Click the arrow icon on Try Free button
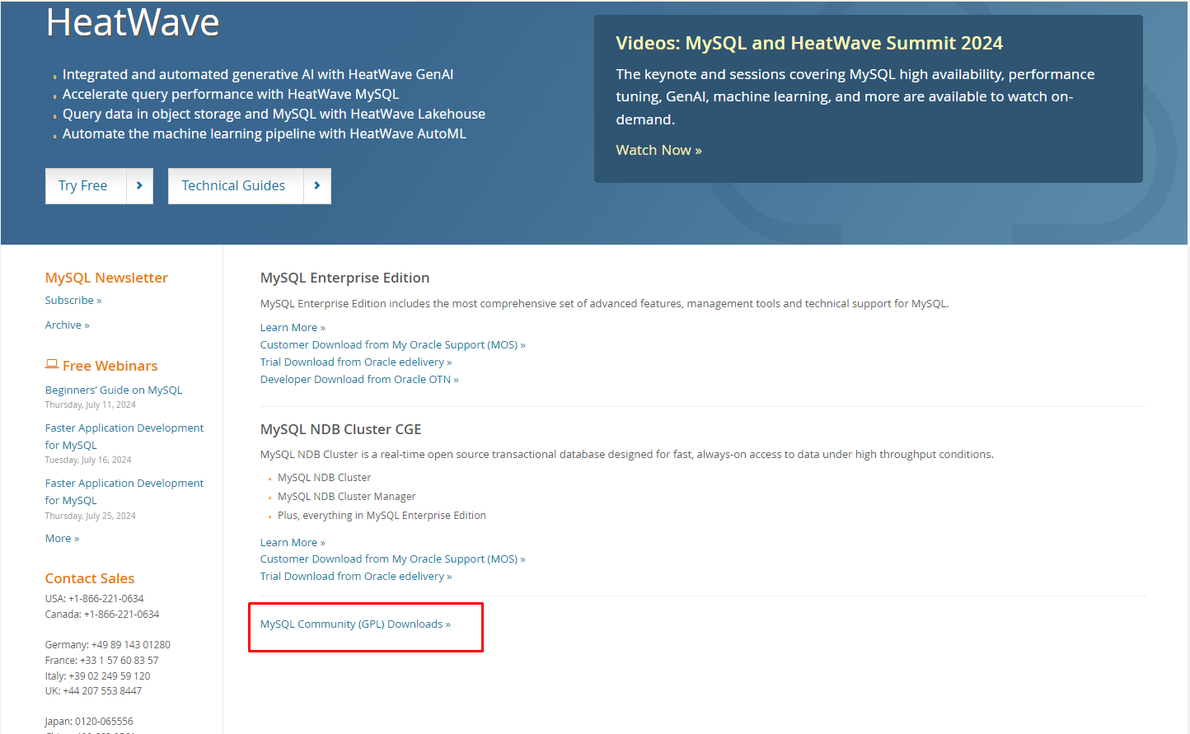1190x734 pixels. point(139,186)
